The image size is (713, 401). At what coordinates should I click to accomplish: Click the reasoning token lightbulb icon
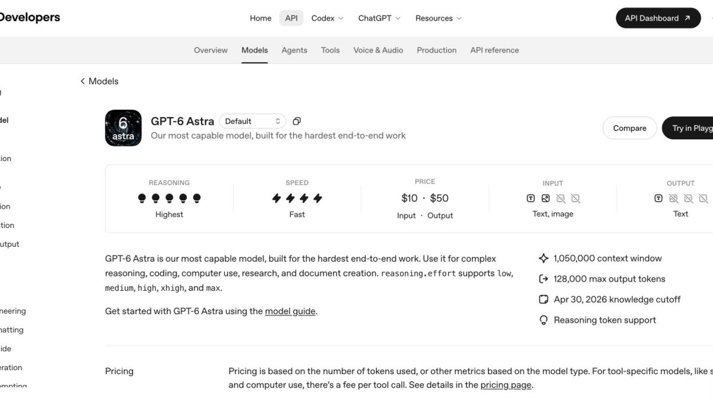click(x=544, y=320)
